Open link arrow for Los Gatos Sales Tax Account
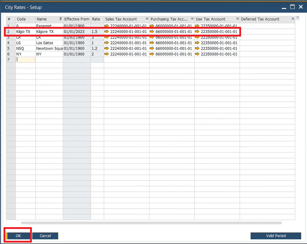The image size is (307, 244). (106, 43)
